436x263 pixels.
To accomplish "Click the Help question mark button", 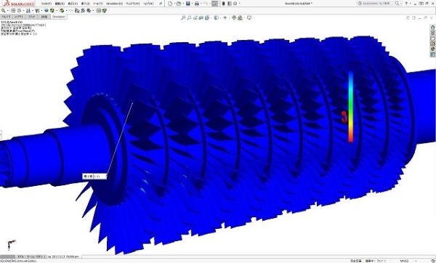I will click(406, 4).
